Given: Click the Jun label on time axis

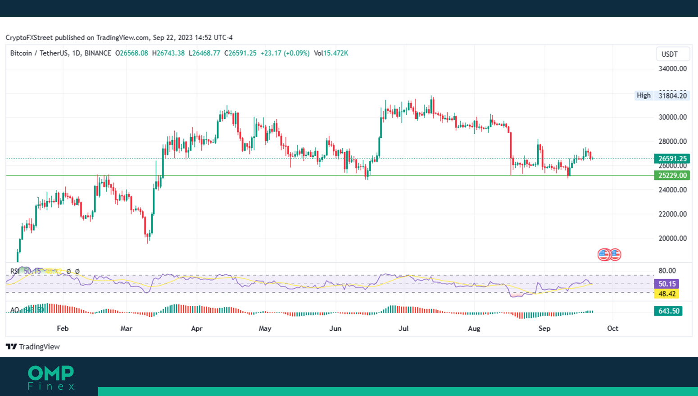Looking at the screenshot, I should click(x=335, y=328).
